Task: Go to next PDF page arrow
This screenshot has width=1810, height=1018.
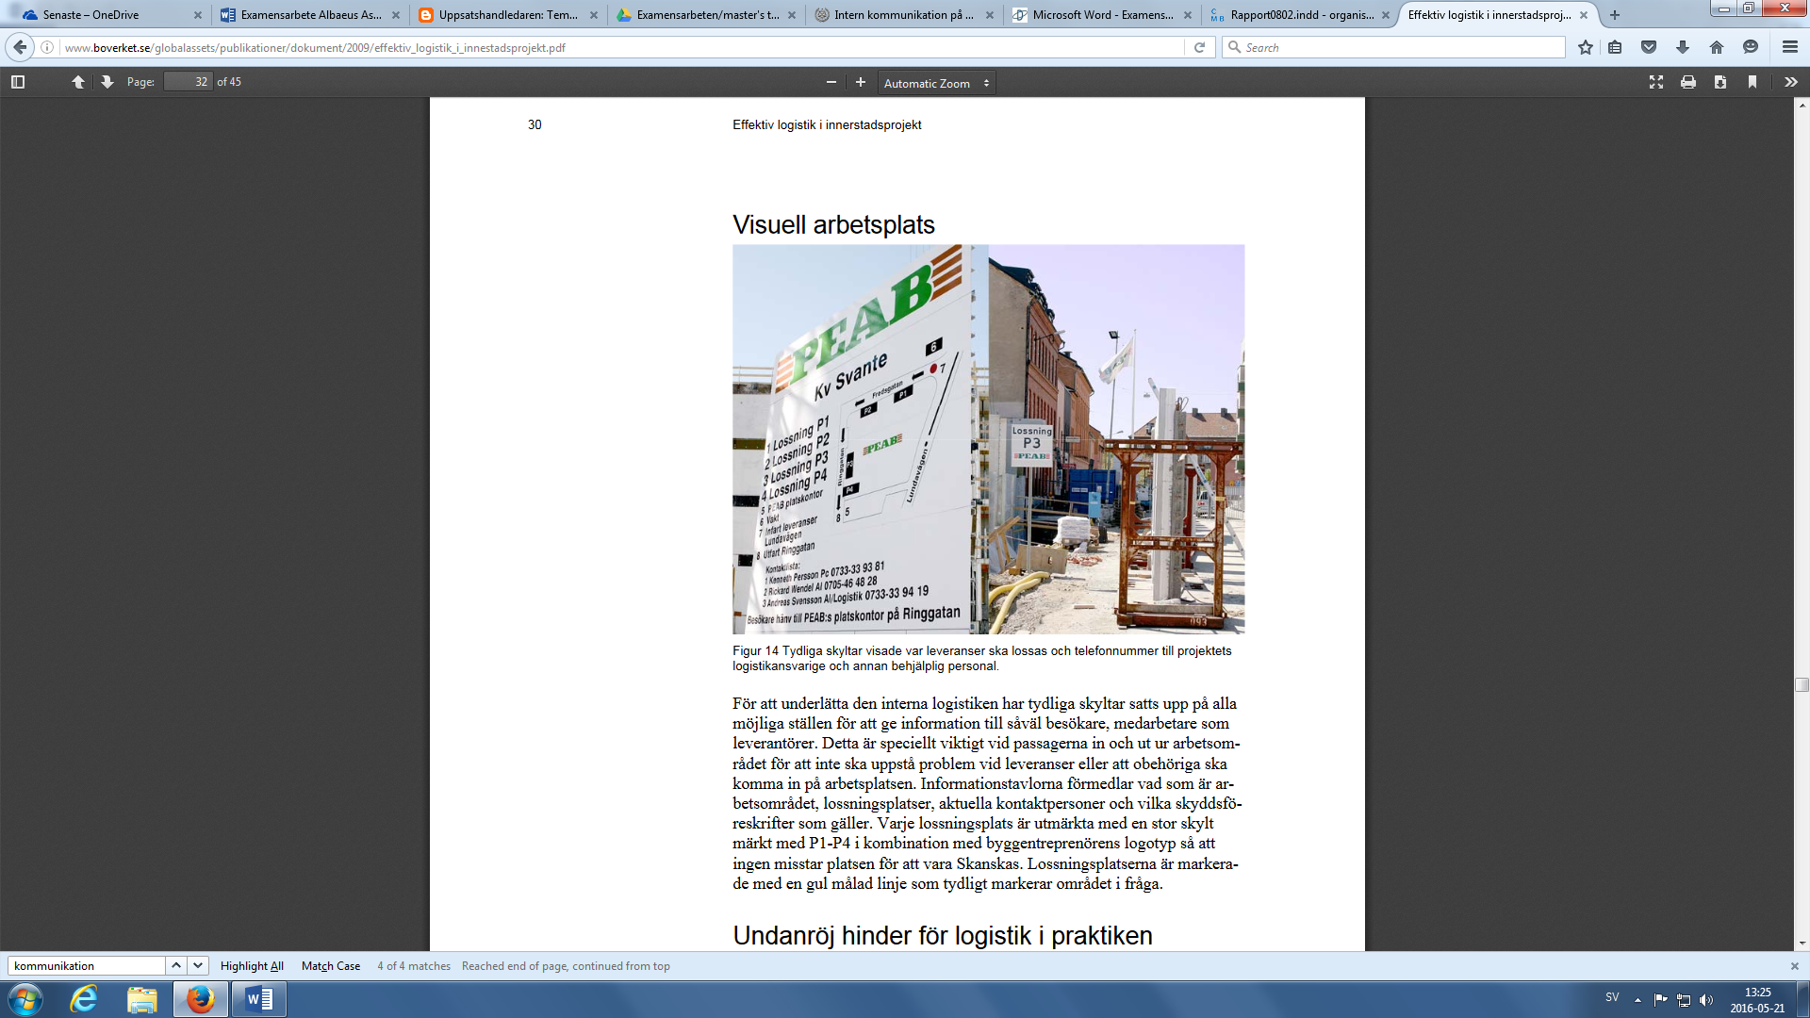Action: (107, 82)
